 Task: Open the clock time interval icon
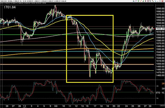tap(148, 1)
